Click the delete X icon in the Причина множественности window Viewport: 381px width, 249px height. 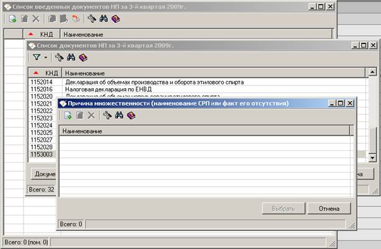(x=91, y=115)
